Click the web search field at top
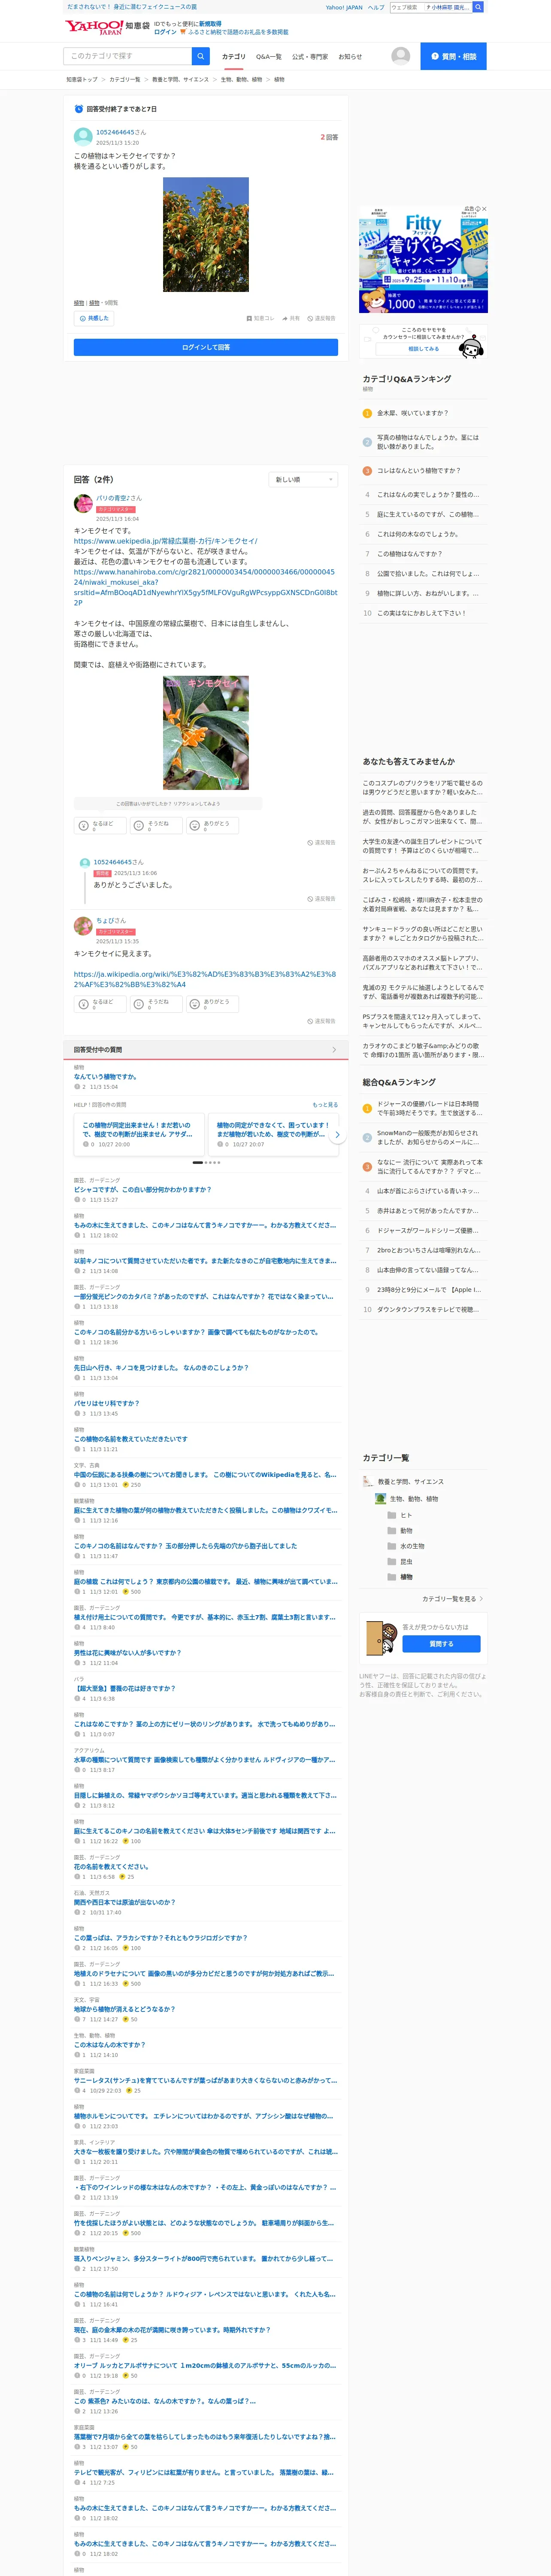 [x=406, y=7]
